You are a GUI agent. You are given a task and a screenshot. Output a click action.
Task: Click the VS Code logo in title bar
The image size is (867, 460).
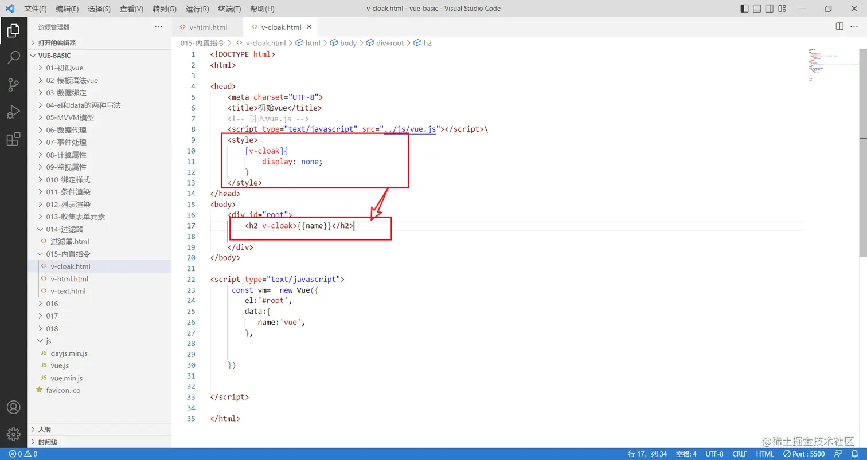[10, 9]
